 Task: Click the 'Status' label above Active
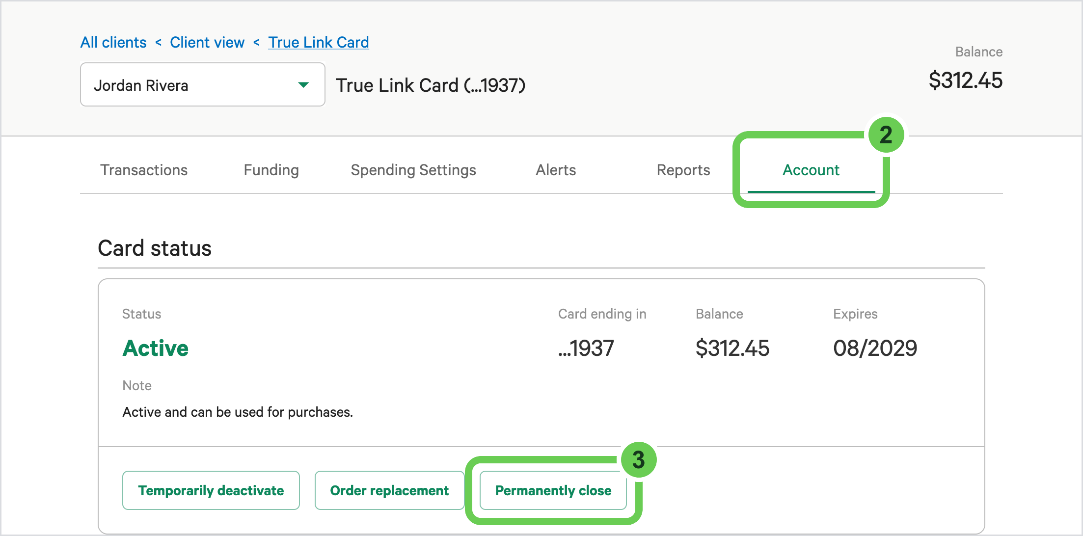[141, 314]
